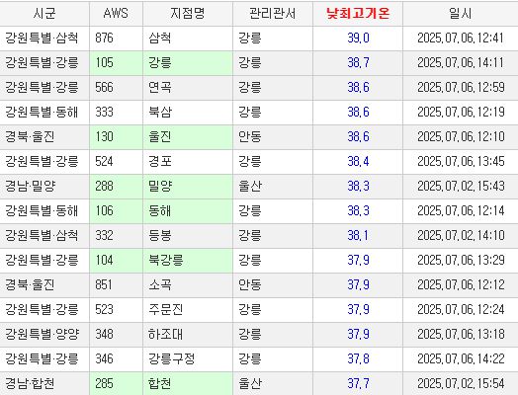The image size is (518, 395).
Task: Sort by the 낮최고기온 column header
Action: [358, 14]
